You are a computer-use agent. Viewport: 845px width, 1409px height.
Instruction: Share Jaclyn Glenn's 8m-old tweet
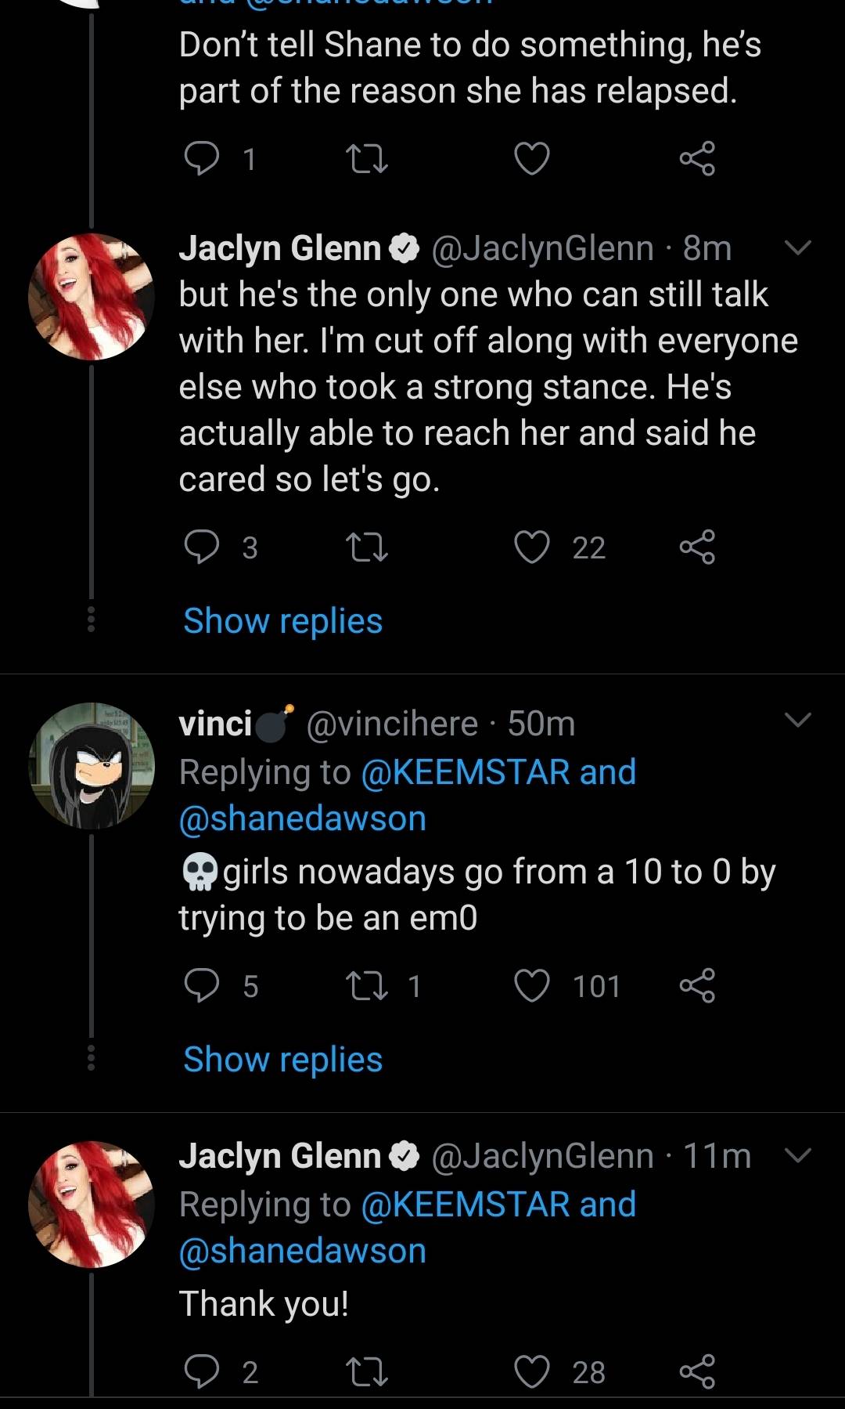coord(696,547)
